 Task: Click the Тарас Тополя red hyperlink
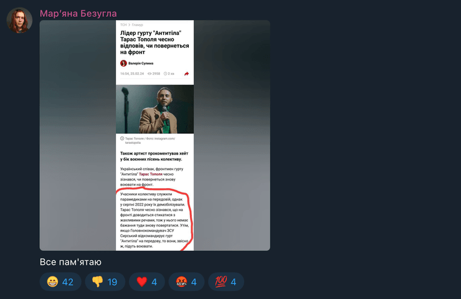[150, 174]
